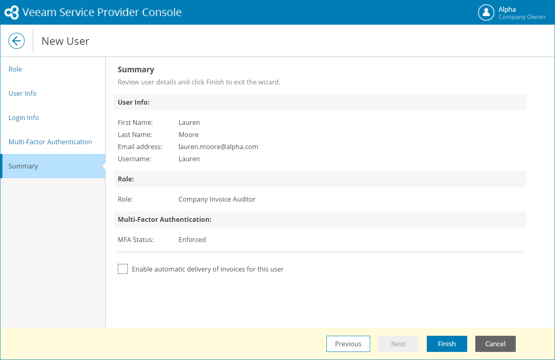The width and height of the screenshot is (555, 360).
Task: Go back using the arrow icon
Action: (x=17, y=41)
